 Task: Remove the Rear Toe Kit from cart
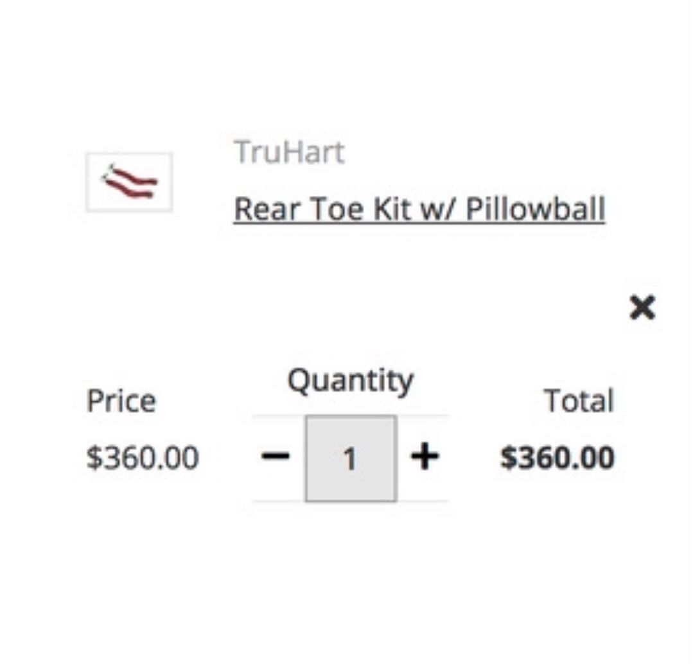click(642, 307)
